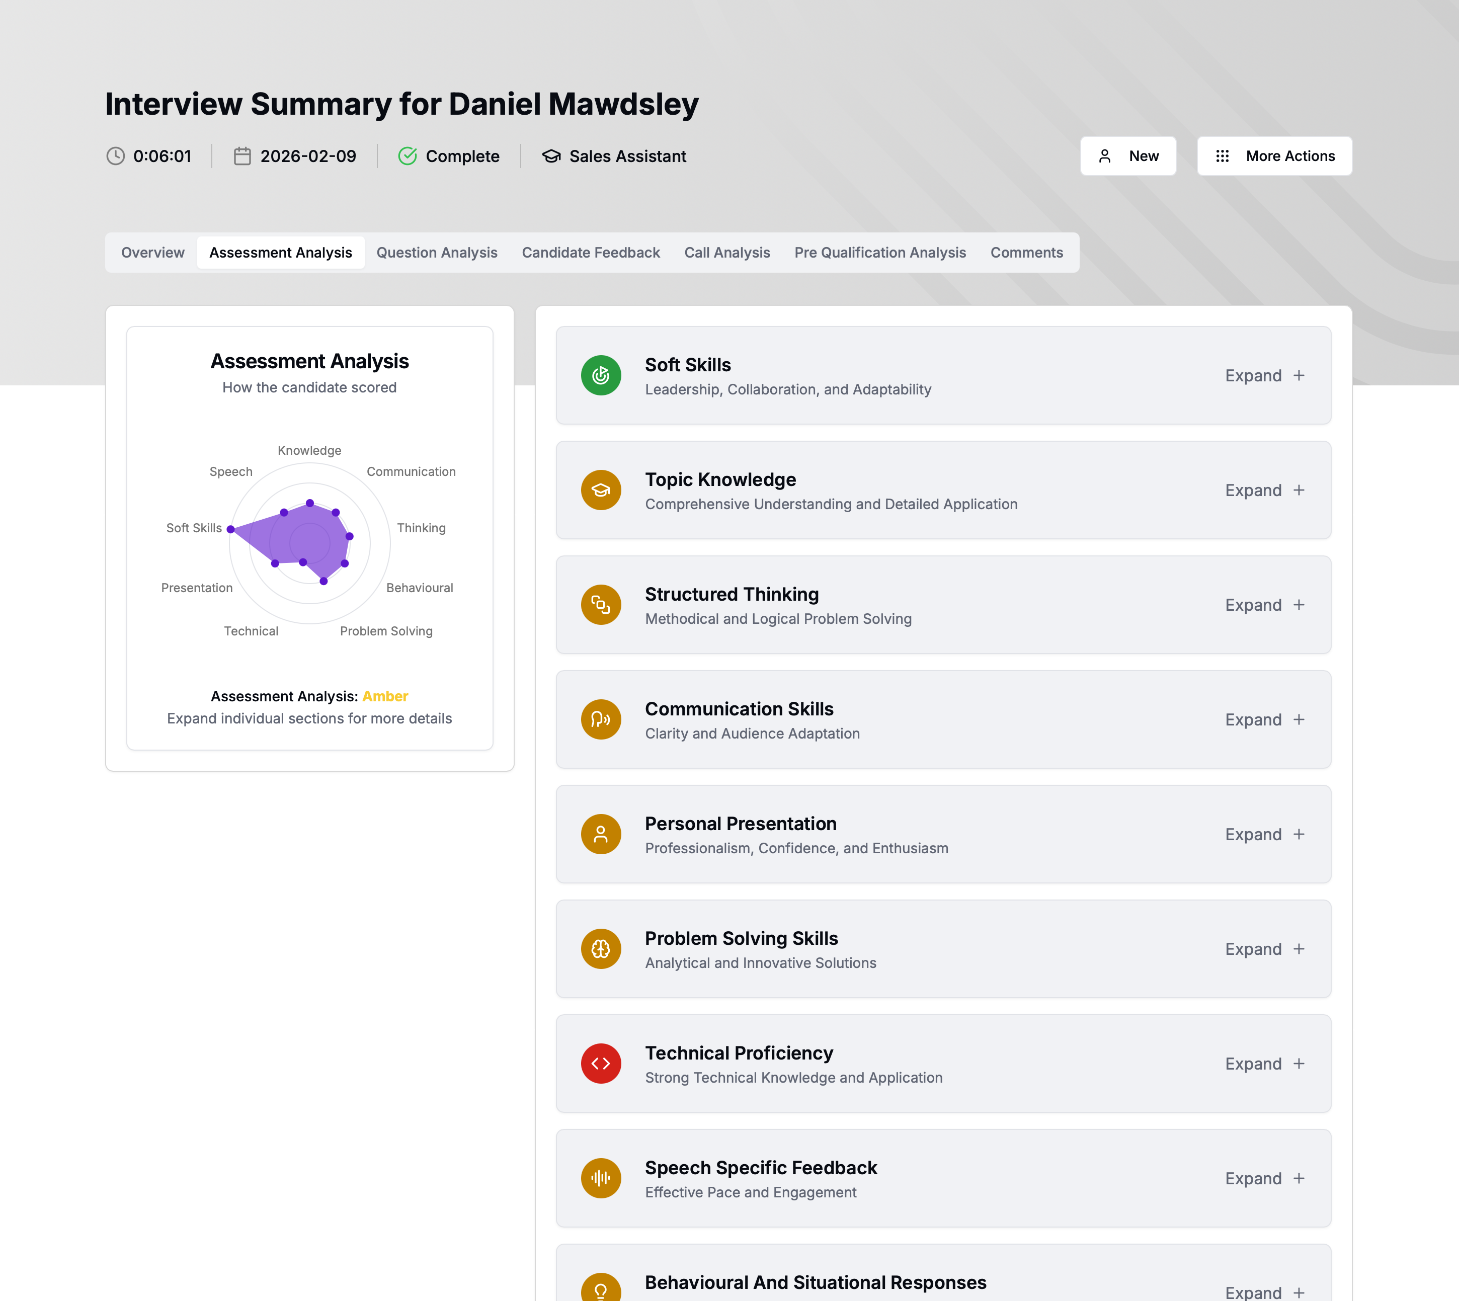Click the green Complete check icon
1459x1301 pixels.
click(408, 156)
